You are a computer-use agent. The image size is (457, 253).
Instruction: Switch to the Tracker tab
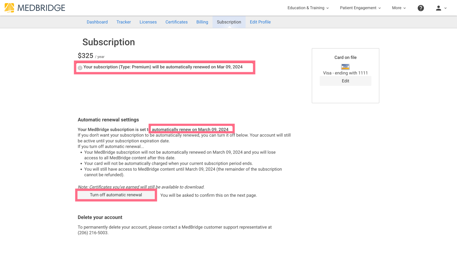(x=124, y=22)
